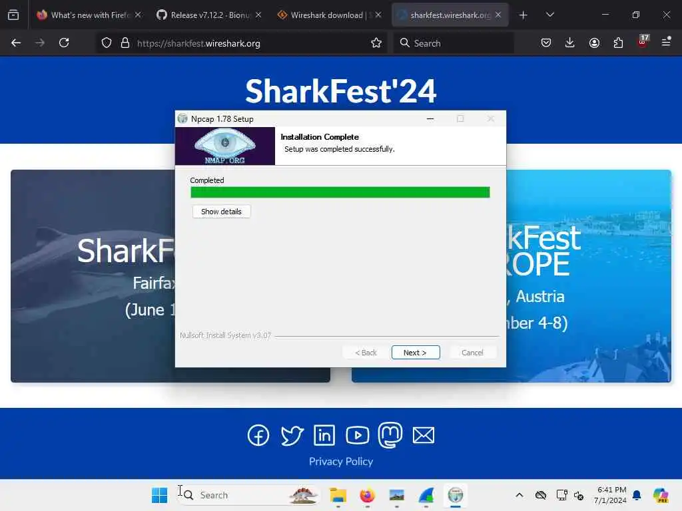The height and width of the screenshot is (511, 682).
Task: Click the extension icon with badge 17
Action: pos(643,42)
